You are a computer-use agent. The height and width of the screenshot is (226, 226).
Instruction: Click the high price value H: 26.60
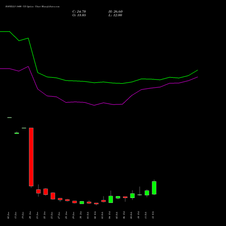pos(115,12)
